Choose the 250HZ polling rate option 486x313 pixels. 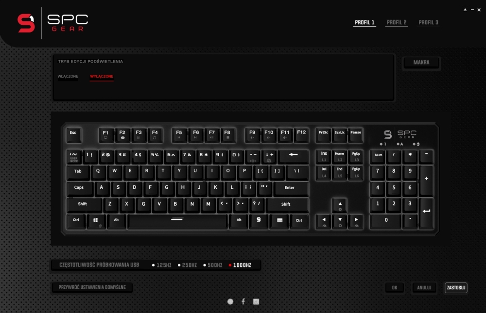(187, 265)
